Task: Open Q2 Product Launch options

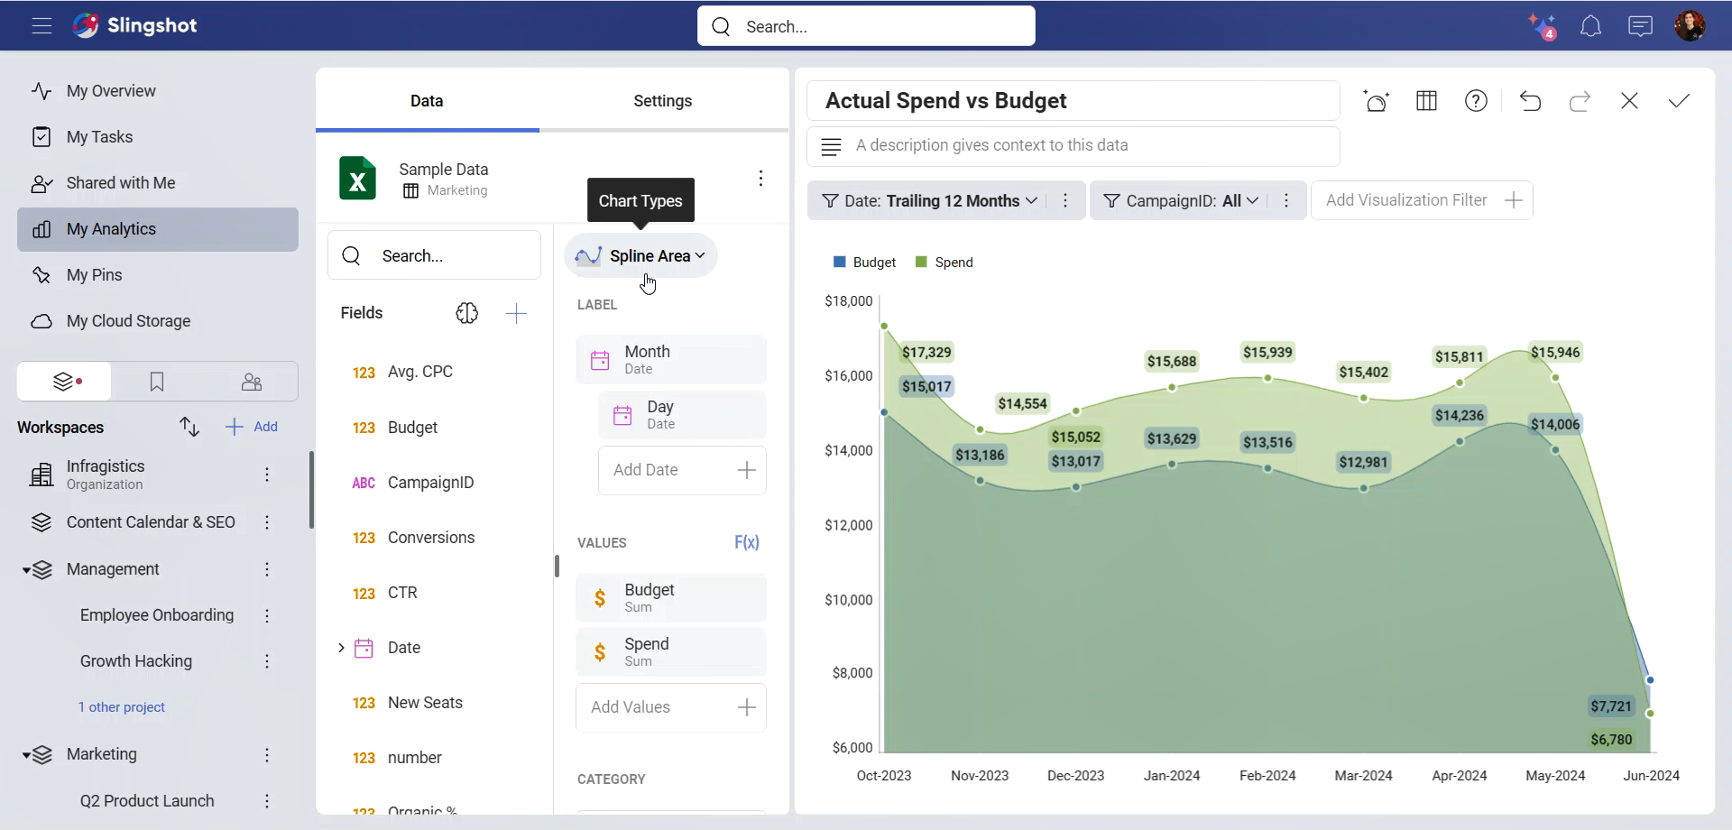Action: coord(267,801)
